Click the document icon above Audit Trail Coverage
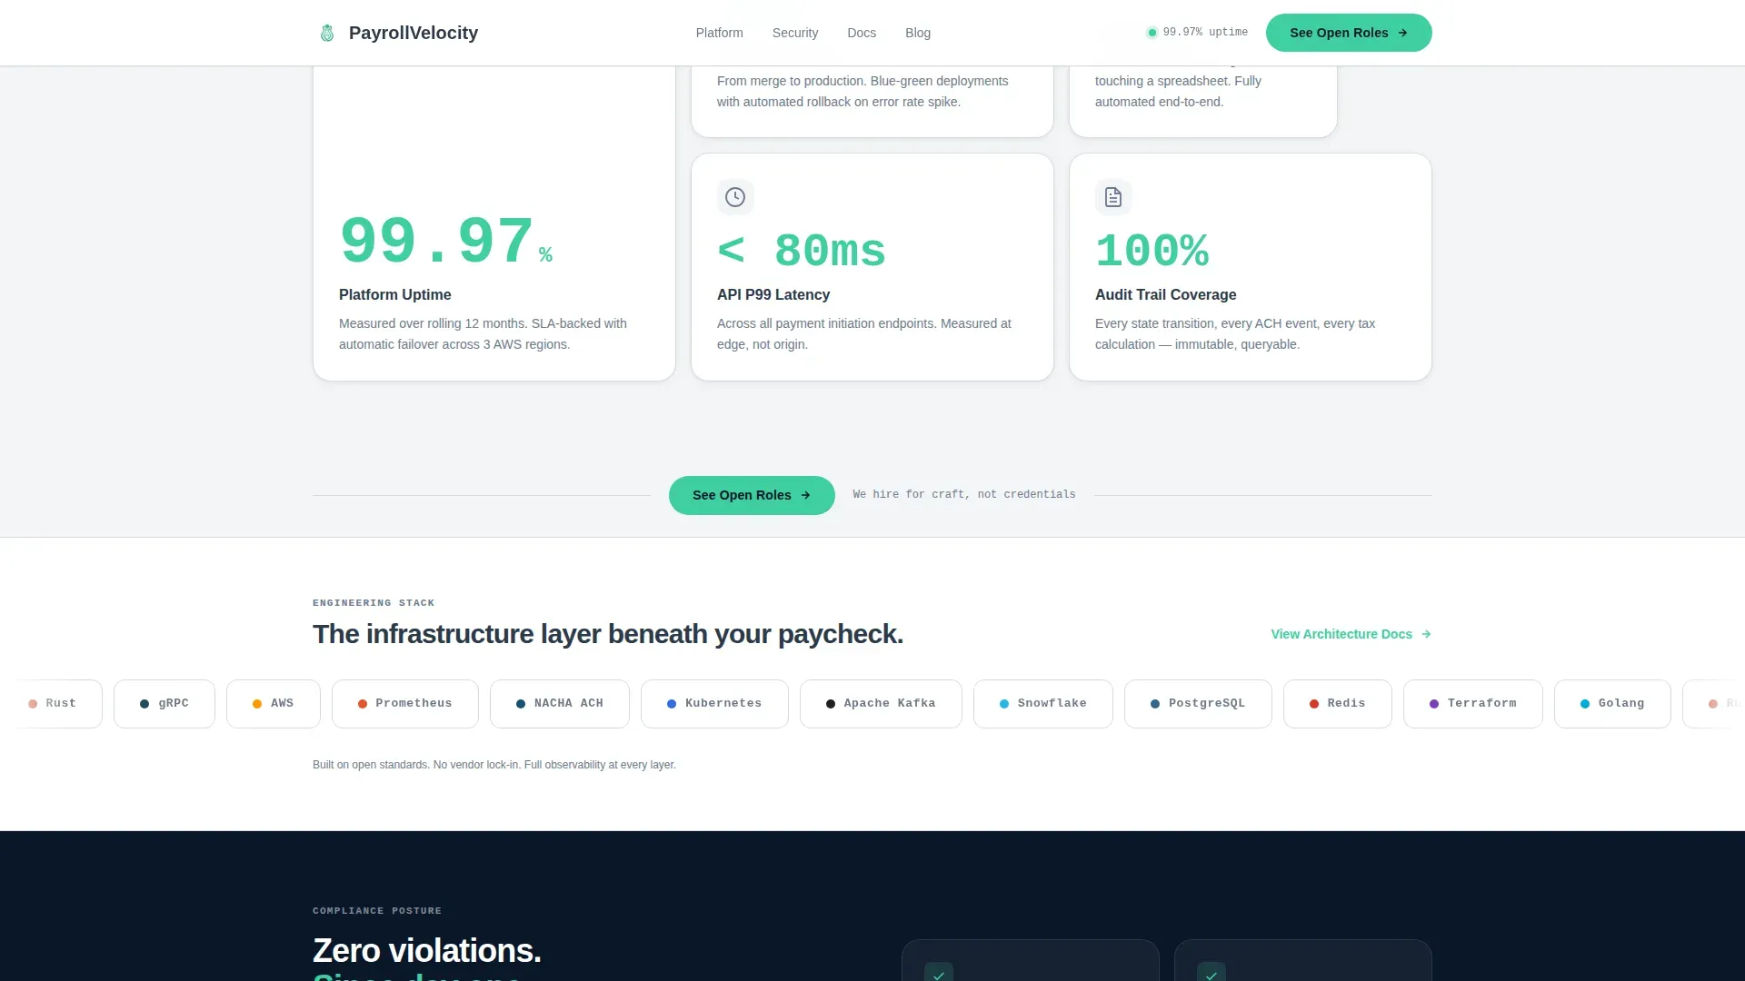Image resolution: width=1745 pixels, height=981 pixels. pos(1113,197)
